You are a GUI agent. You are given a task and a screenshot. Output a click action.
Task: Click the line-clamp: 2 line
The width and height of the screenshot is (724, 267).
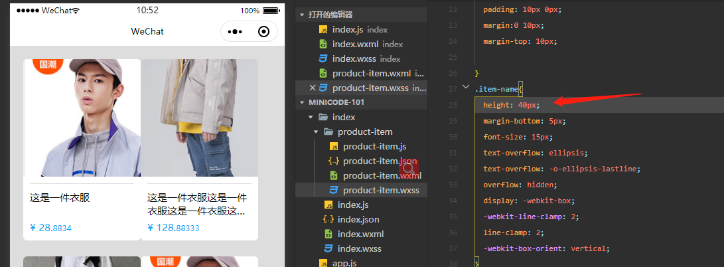512,232
